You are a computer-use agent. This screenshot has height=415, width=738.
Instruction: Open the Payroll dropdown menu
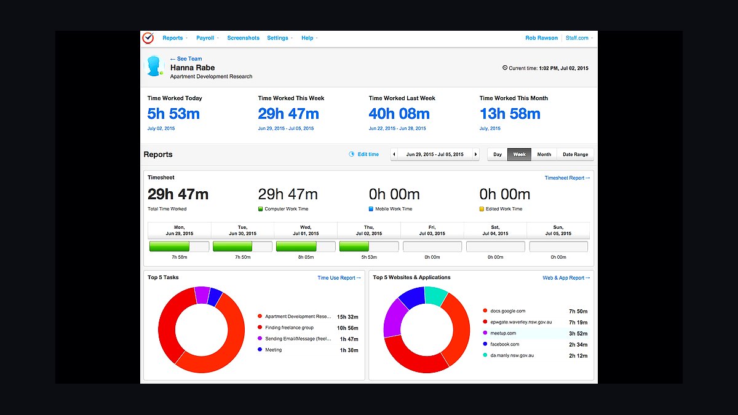point(207,38)
